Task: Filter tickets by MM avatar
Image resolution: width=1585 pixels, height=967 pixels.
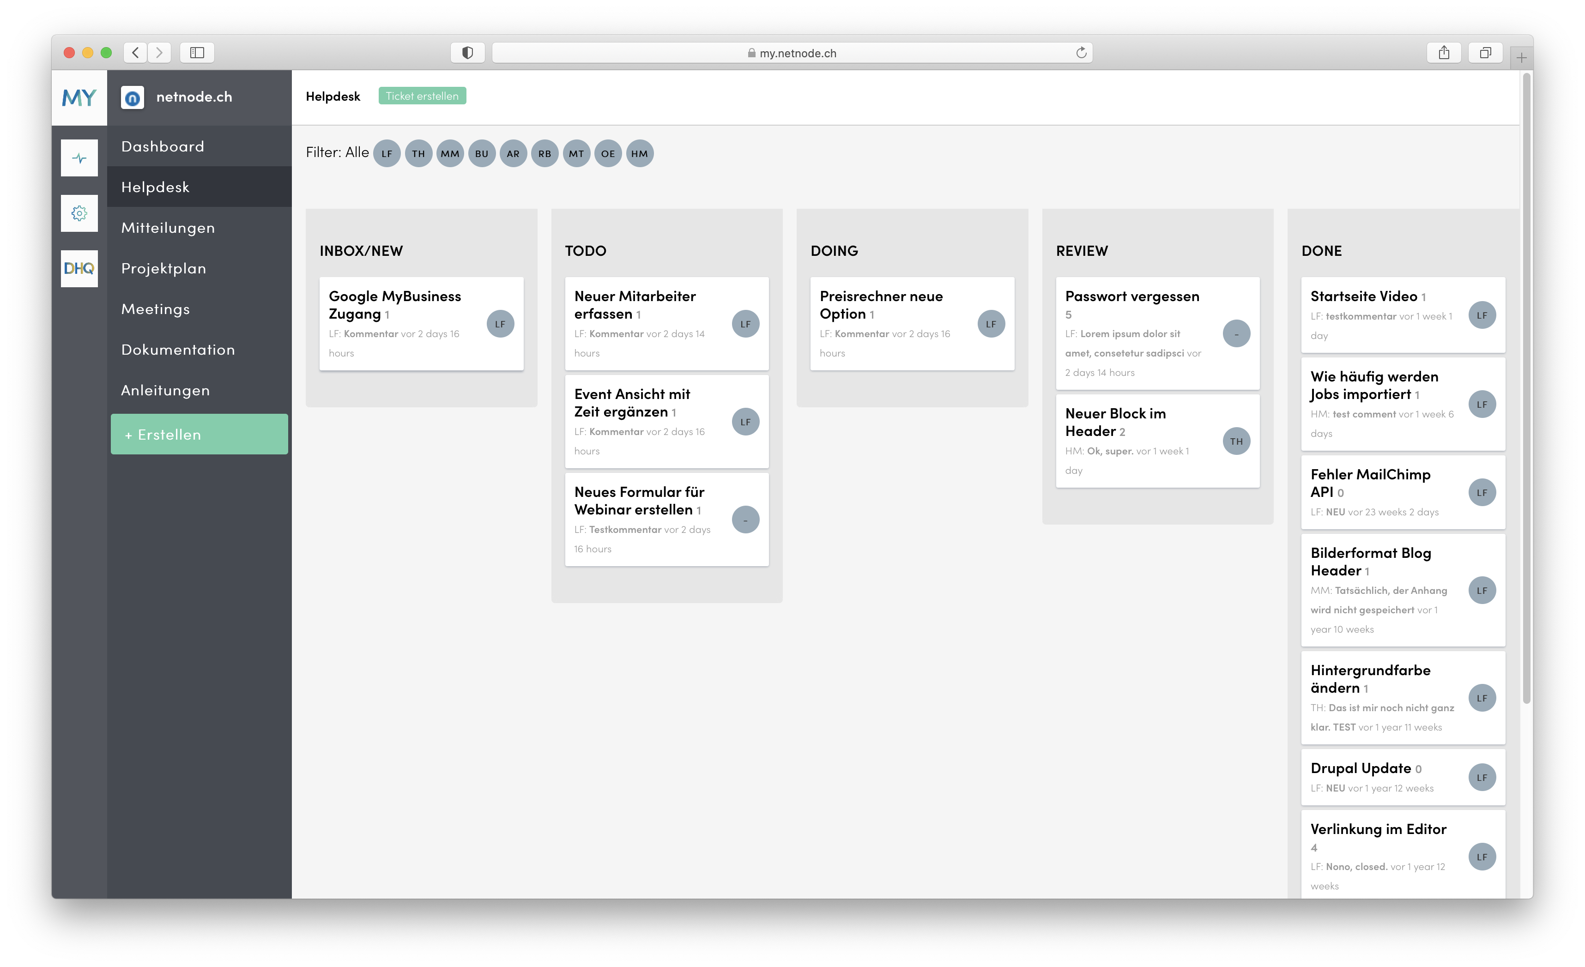Action: click(x=450, y=154)
